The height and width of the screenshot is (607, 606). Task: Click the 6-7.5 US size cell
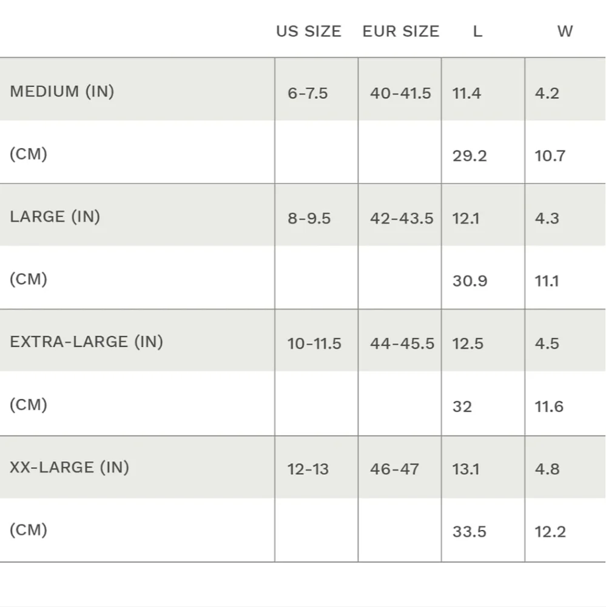click(308, 93)
